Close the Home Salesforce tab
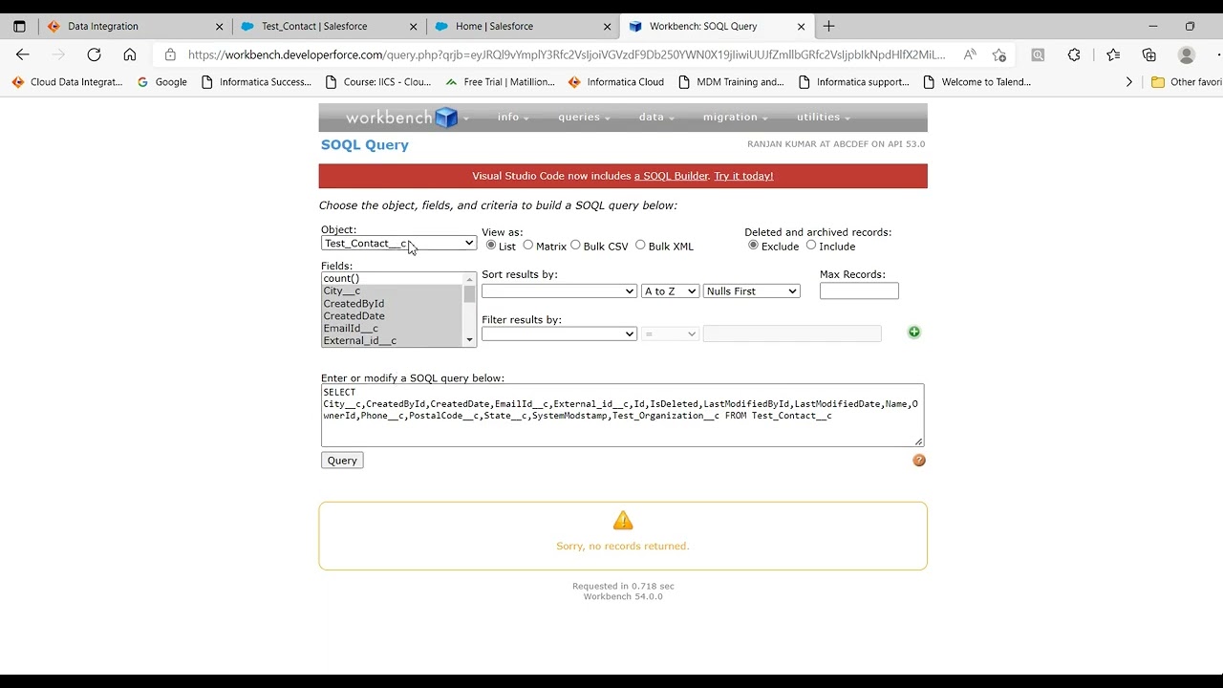Viewport: 1223px width, 688px height. click(x=608, y=27)
